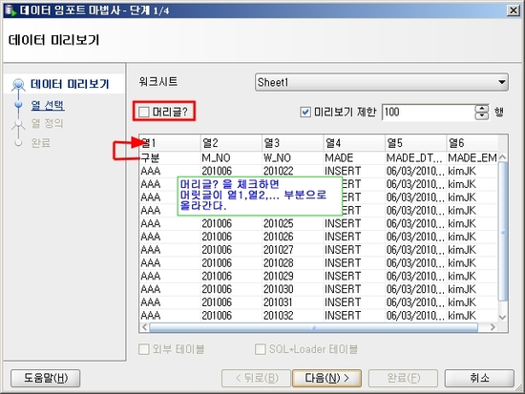Open the 워크시트 Sheet1 dropdown
This screenshot has width=525, height=394.
pyautogui.click(x=382, y=82)
